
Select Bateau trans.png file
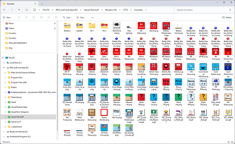click(x=178, y=28)
